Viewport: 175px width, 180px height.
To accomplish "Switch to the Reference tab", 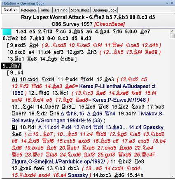I will pos(29,10).
